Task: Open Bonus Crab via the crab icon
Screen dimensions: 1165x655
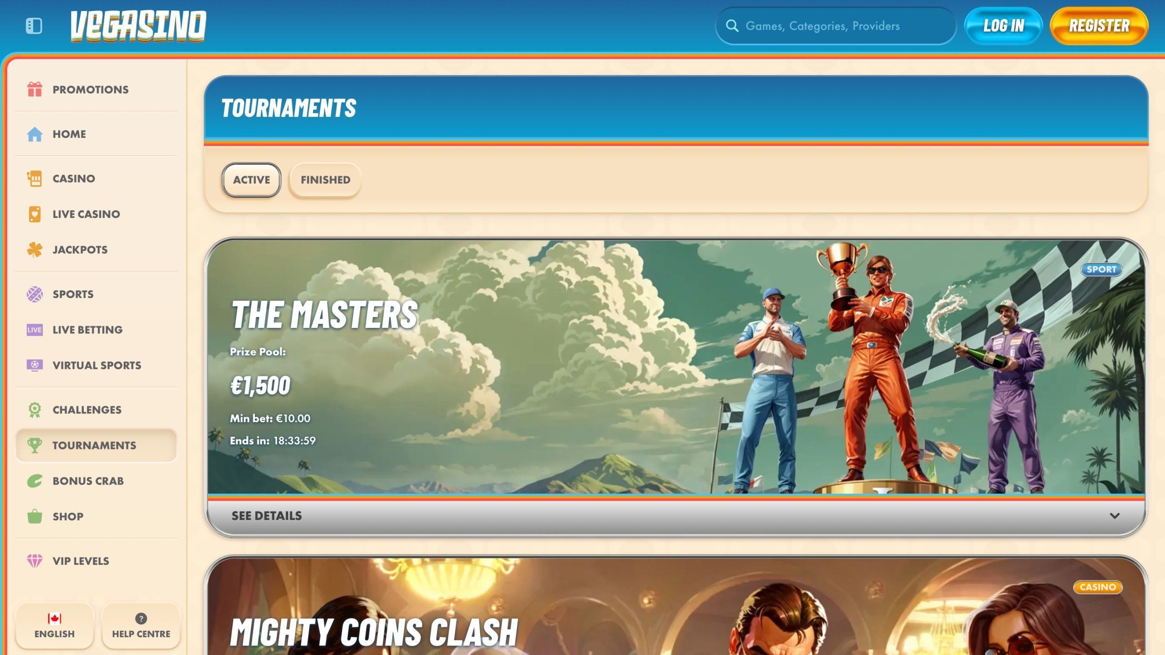Action: coord(34,481)
